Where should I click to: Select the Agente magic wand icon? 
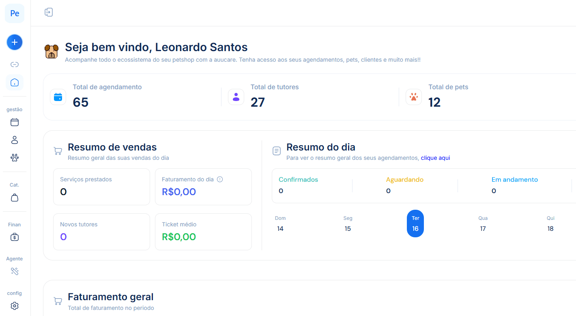coord(15,271)
